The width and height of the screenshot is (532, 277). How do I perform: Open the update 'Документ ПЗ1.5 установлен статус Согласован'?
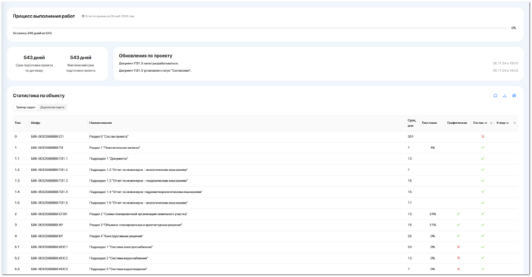pos(155,71)
